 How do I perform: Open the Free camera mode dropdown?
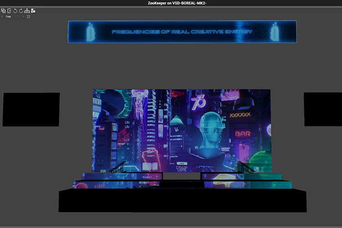(13, 16)
